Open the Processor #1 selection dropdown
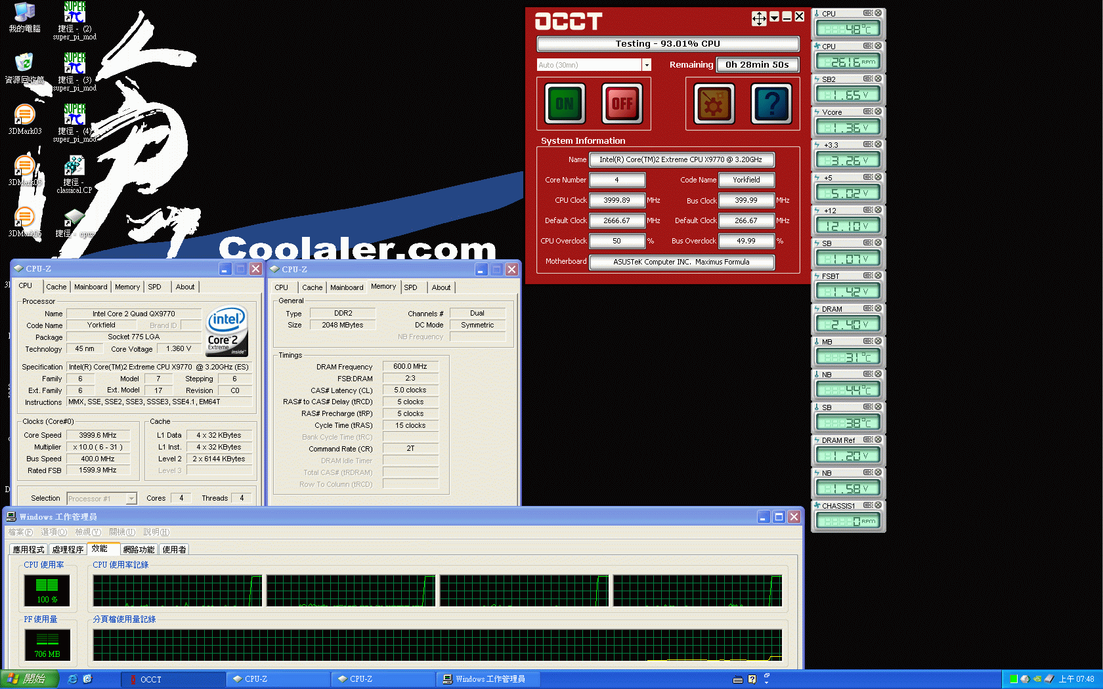This screenshot has width=1103, height=689. click(131, 499)
